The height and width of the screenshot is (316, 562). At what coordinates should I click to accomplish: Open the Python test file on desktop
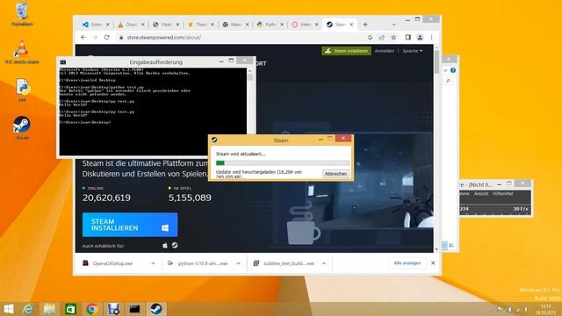click(22, 90)
